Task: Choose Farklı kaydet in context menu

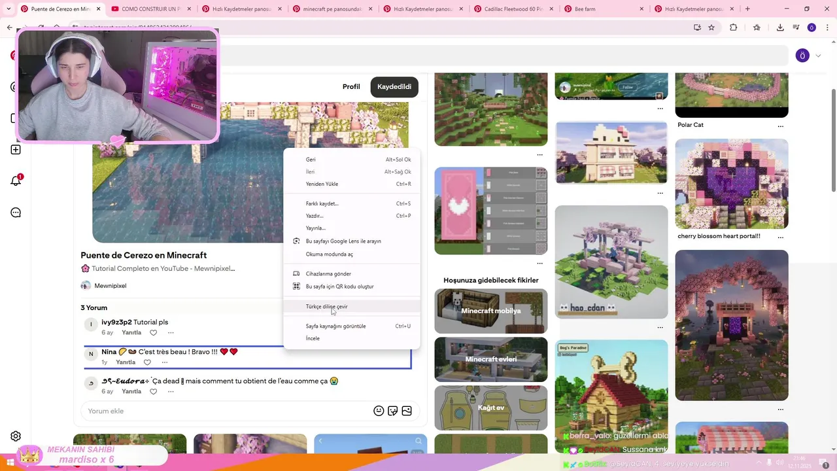Action: coord(352,203)
